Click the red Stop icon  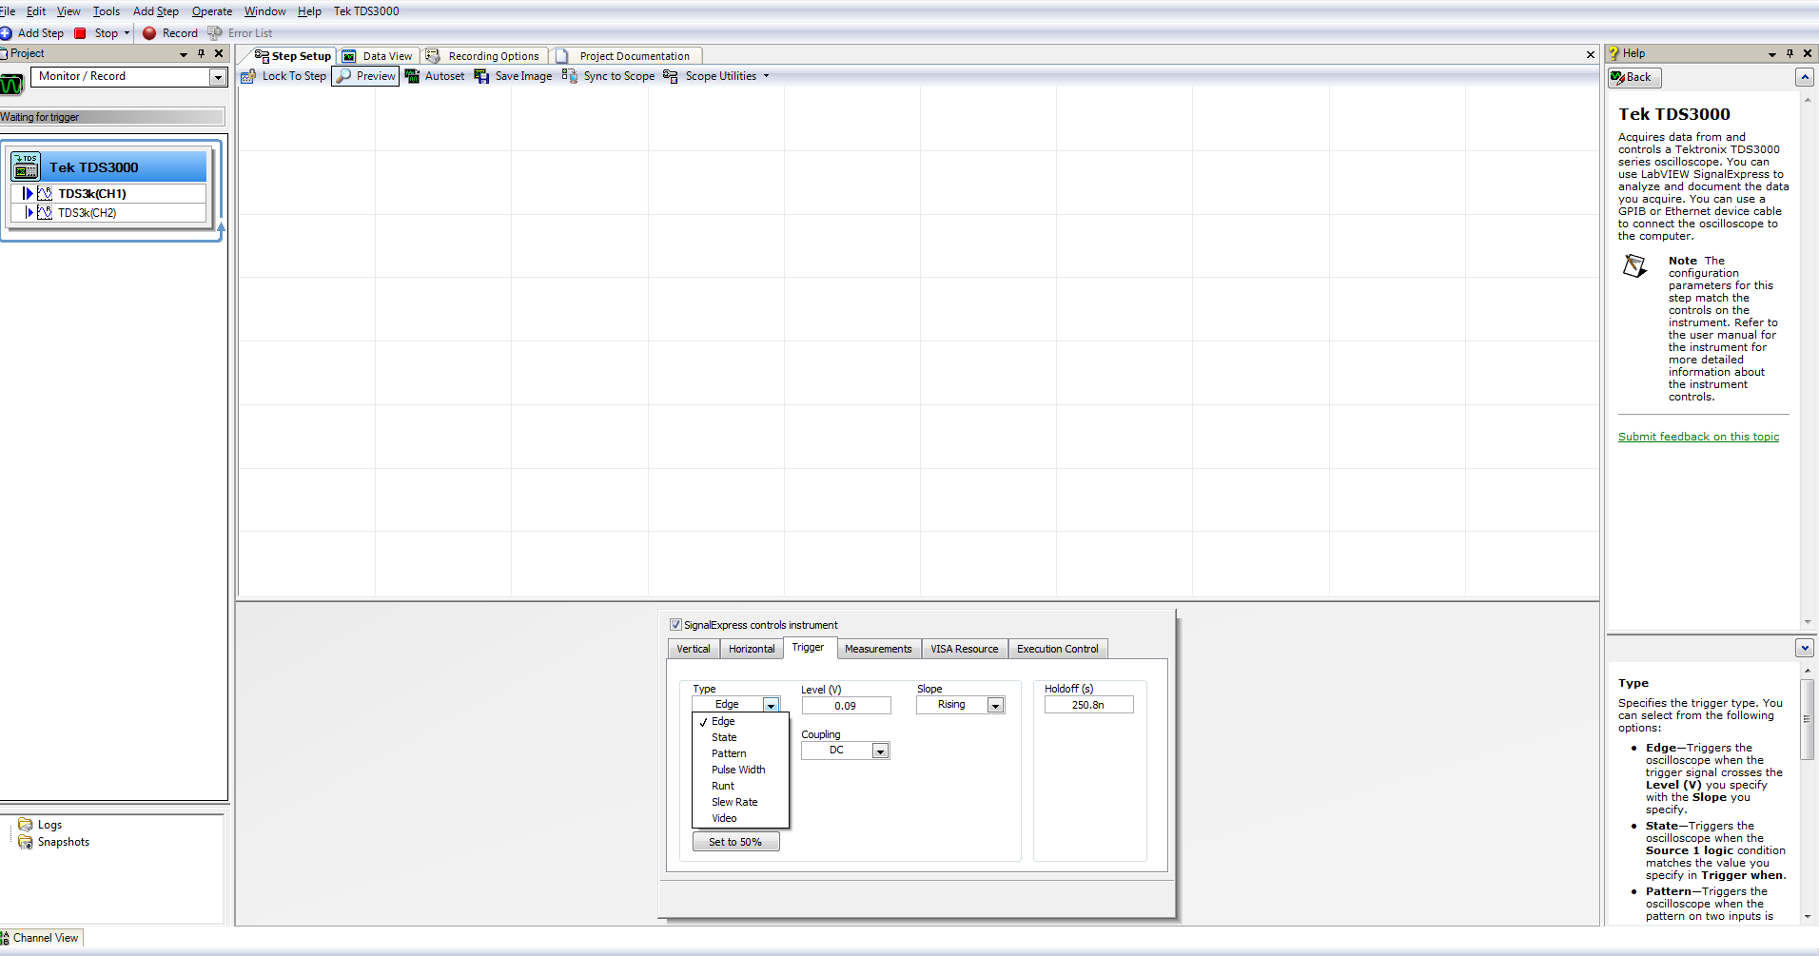pyautogui.click(x=80, y=33)
